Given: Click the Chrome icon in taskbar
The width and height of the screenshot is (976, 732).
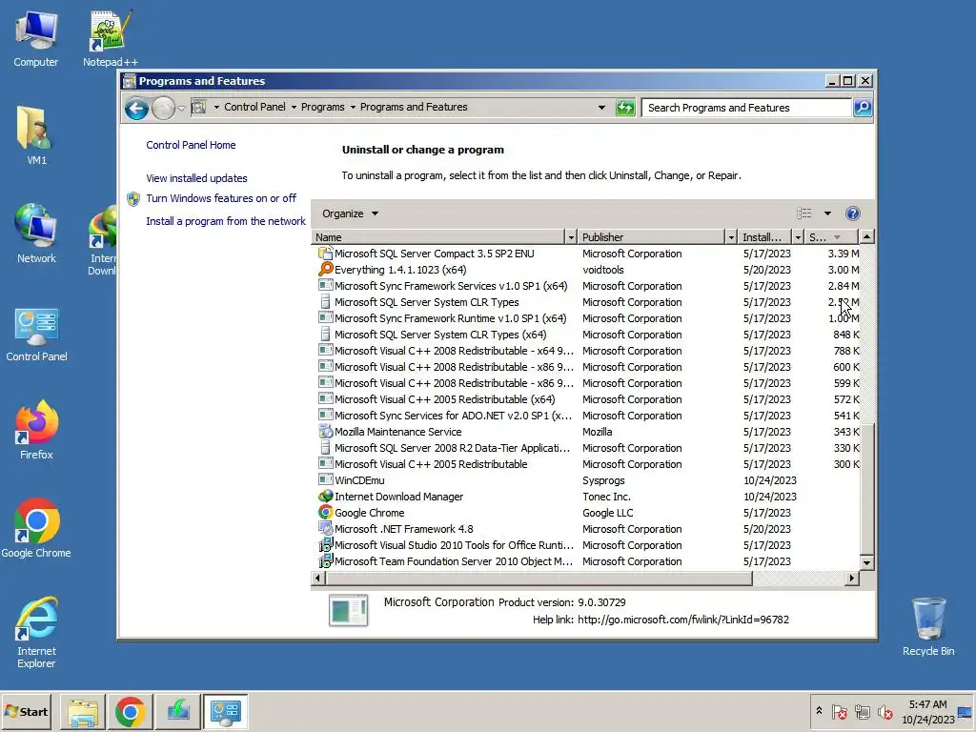Looking at the screenshot, I should [130, 711].
